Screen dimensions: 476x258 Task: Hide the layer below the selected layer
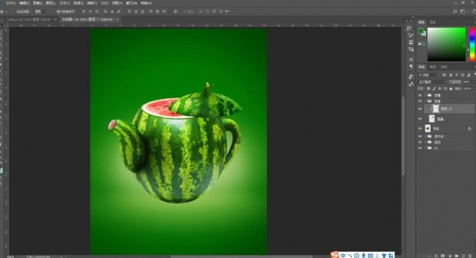(x=420, y=119)
